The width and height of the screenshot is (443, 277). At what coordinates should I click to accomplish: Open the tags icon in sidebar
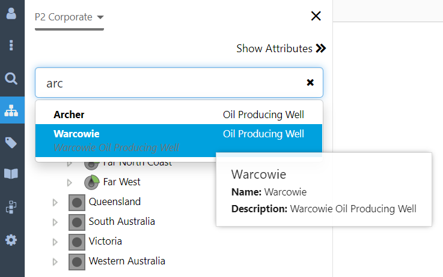pos(11,143)
